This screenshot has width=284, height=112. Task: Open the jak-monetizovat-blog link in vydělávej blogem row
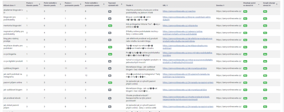(x=185, y=68)
